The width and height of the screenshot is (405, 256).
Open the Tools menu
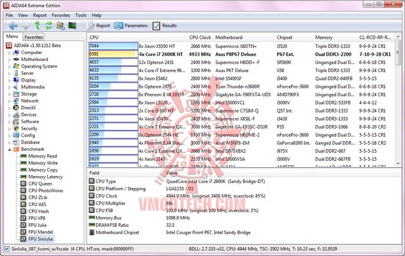click(x=81, y=15)
